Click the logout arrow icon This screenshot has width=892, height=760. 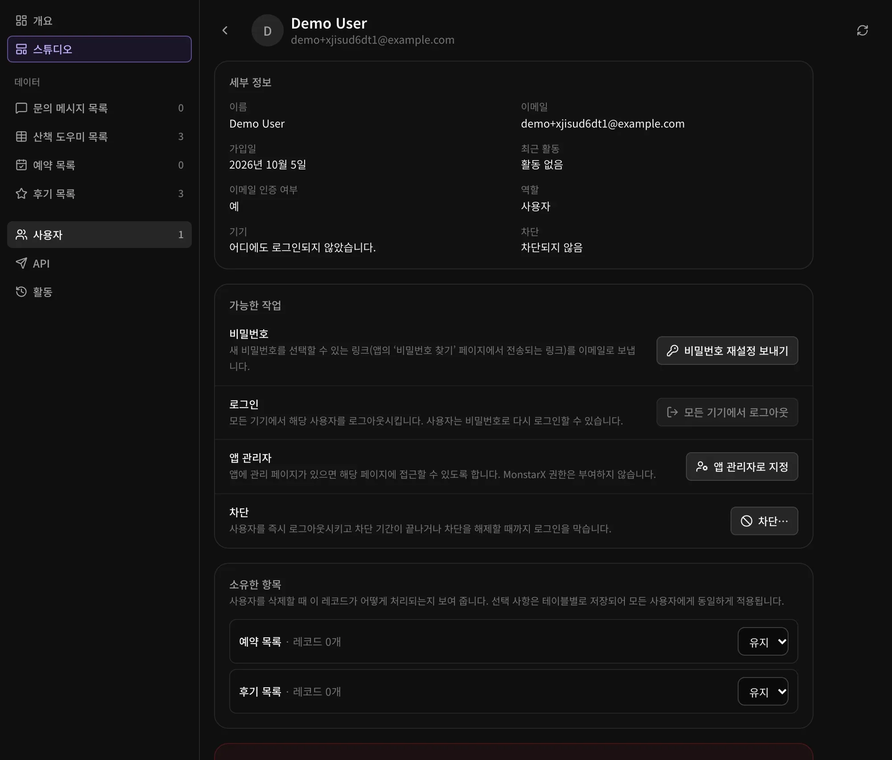click(x=673, y=412)
